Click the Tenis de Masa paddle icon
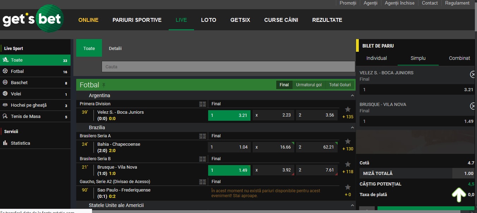Image resolution: width=477 pixels, height=213 pixels. click(x=5, y=116)
